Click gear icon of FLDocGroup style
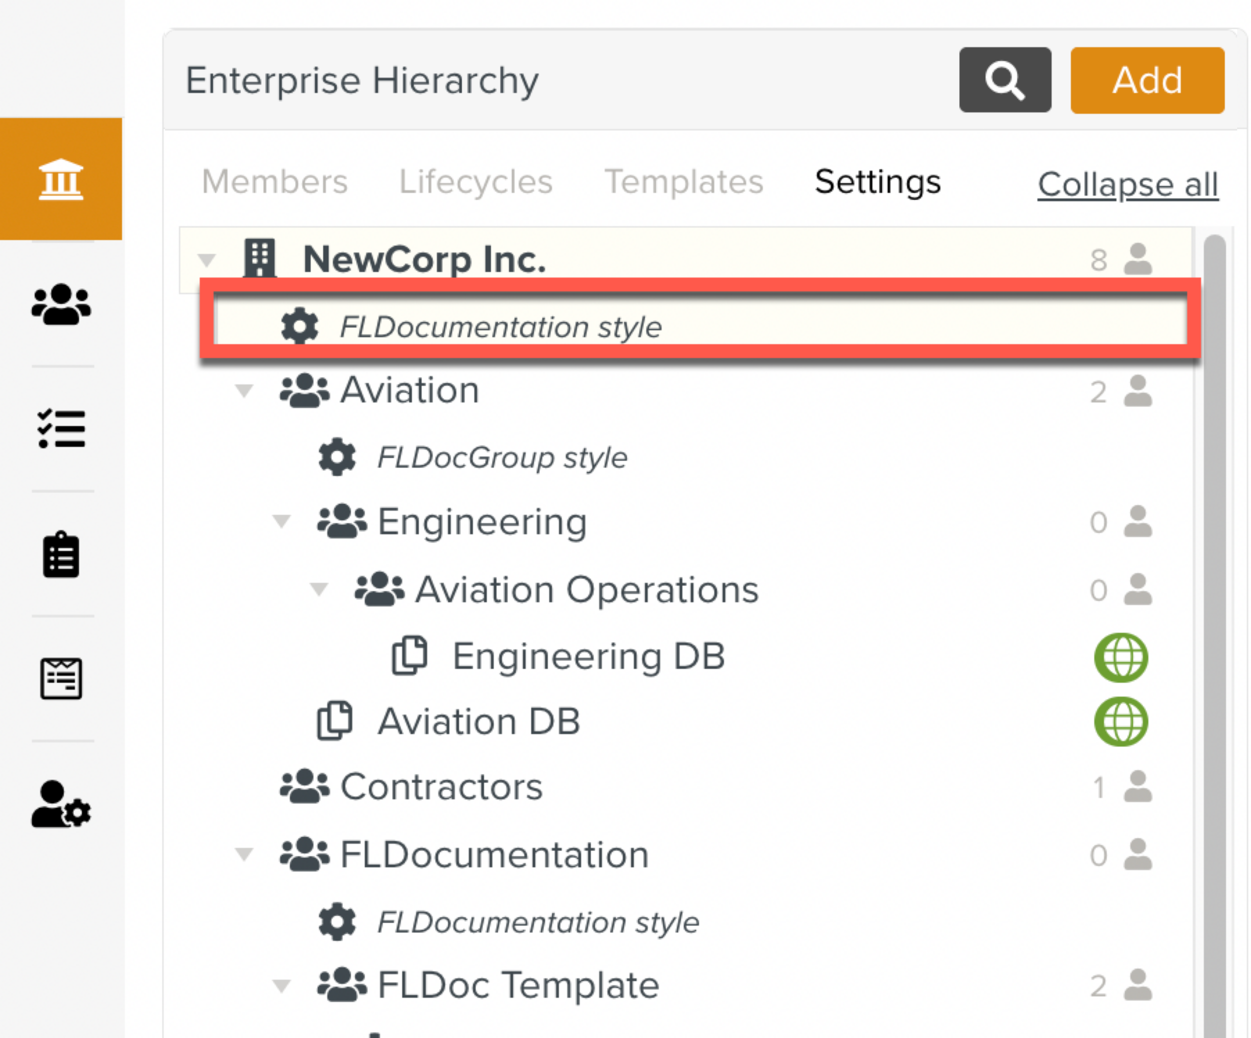The height and width of the screenshot is (1038, 1251). (337, 457)
